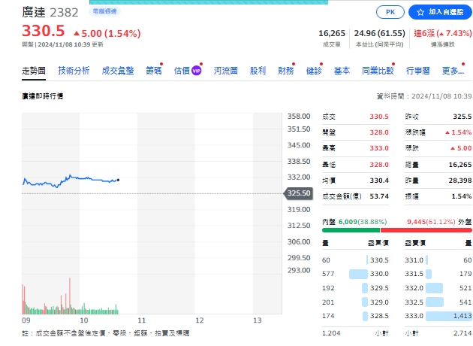This screenshot has width=473, height=346.
Task: Click the large 330.5 price headline
Action: pos(44,31)
